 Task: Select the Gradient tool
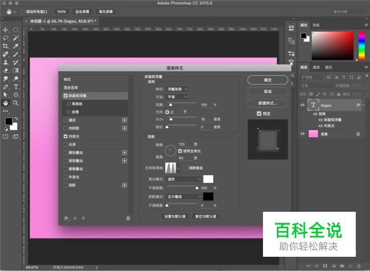[15, 71]
